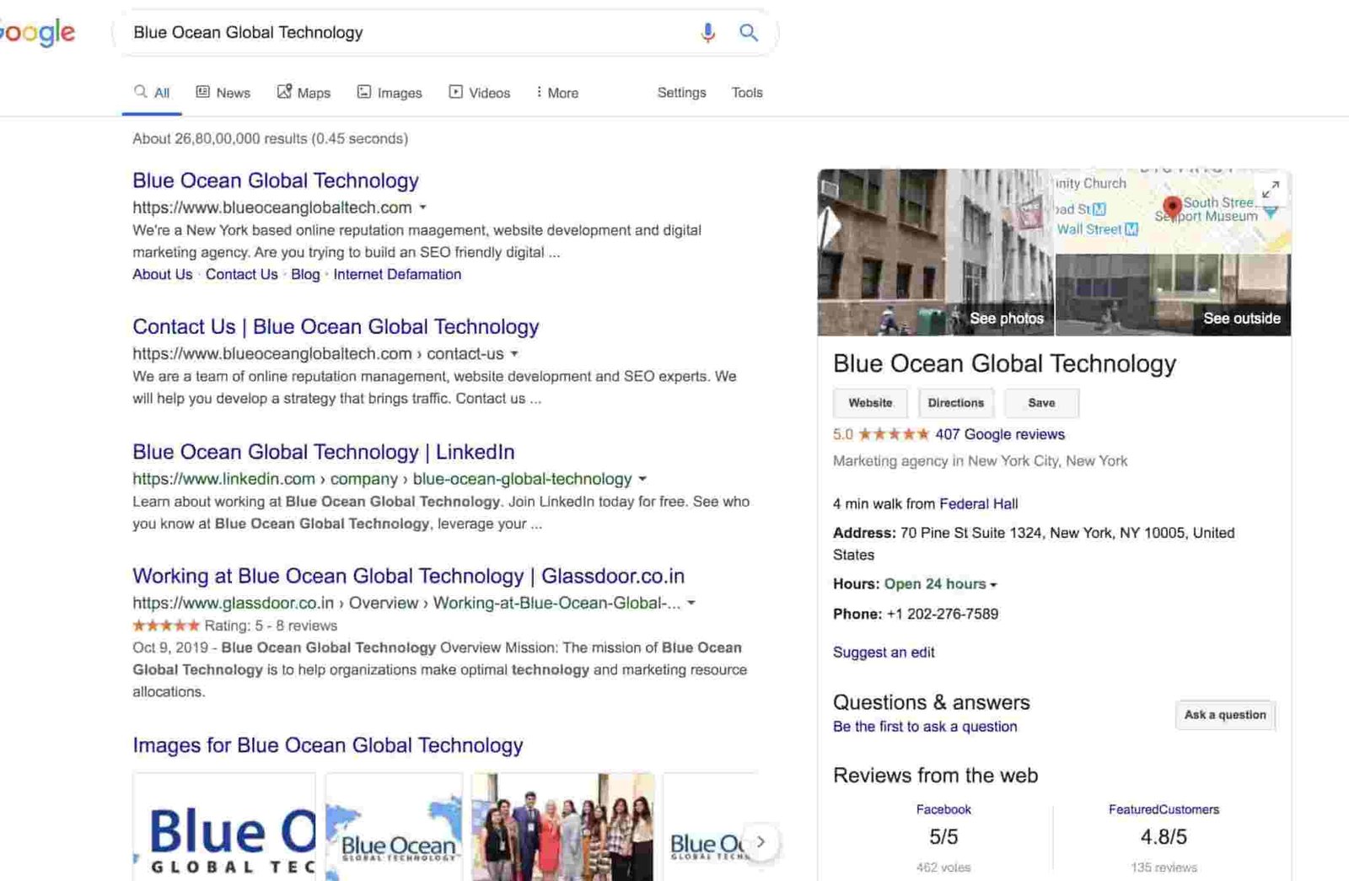Switch to the Images tab

click(389, 93)
